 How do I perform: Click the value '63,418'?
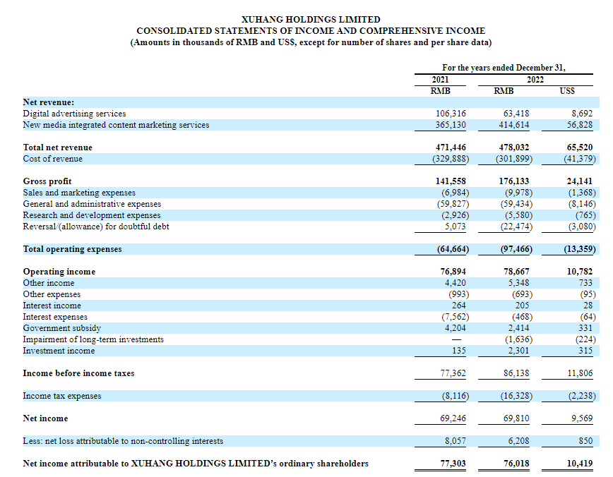point(516,114)
